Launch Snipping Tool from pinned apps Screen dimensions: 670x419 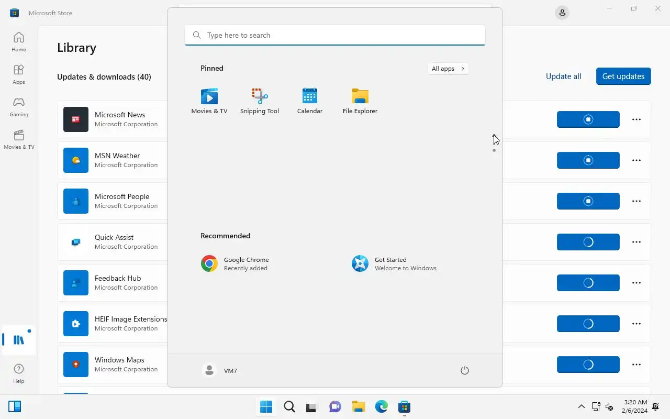tap(260, 101)
